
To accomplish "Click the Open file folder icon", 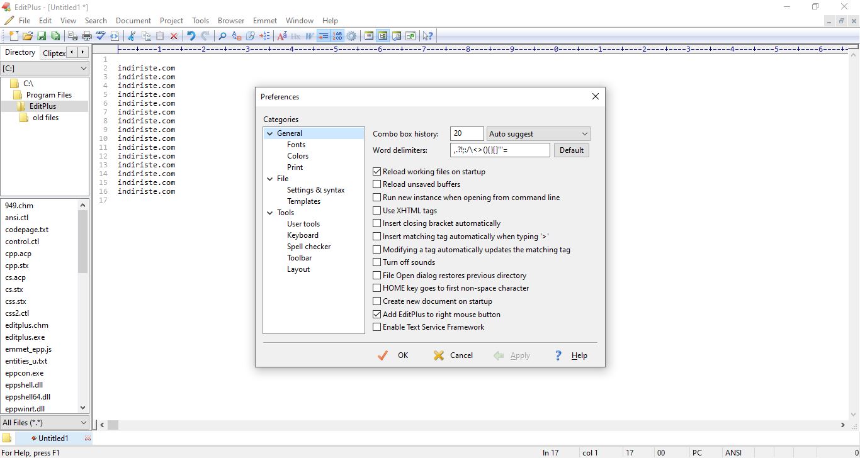I will tap(28, 36).
